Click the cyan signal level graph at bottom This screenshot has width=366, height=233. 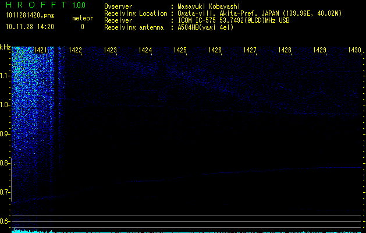click(187, 231)
